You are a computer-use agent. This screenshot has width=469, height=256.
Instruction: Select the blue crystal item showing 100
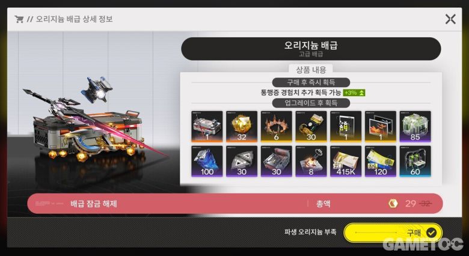pos(207,161)
